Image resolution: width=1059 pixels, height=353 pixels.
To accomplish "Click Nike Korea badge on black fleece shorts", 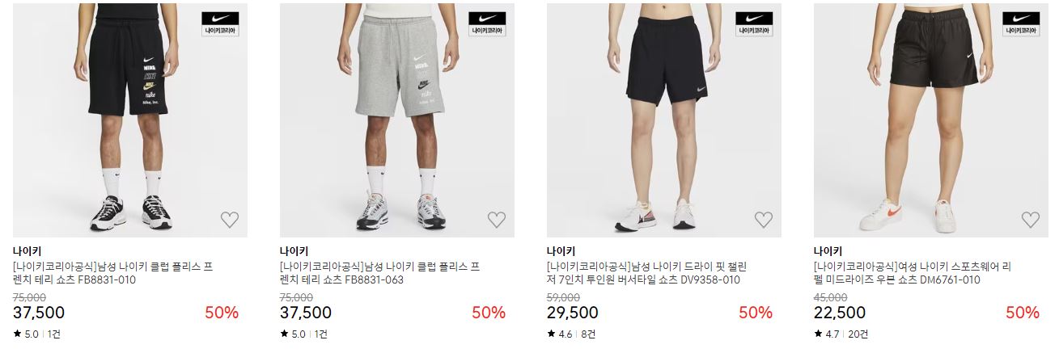I will [220, 24].
